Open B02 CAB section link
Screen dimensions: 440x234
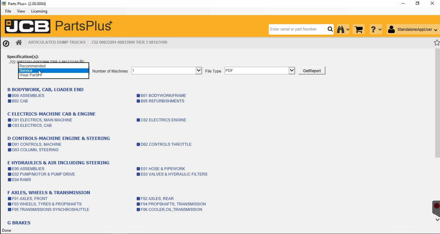20,101
